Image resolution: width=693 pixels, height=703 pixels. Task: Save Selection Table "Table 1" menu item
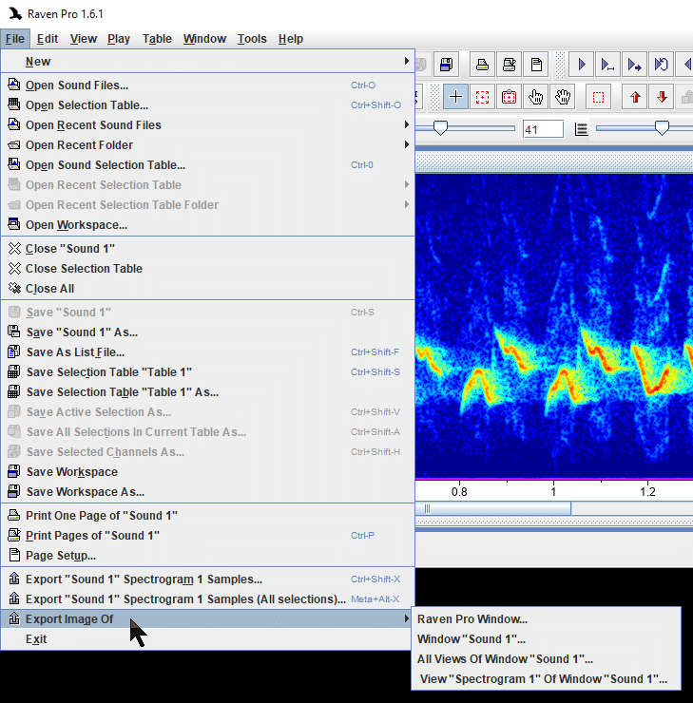(207, 372)
